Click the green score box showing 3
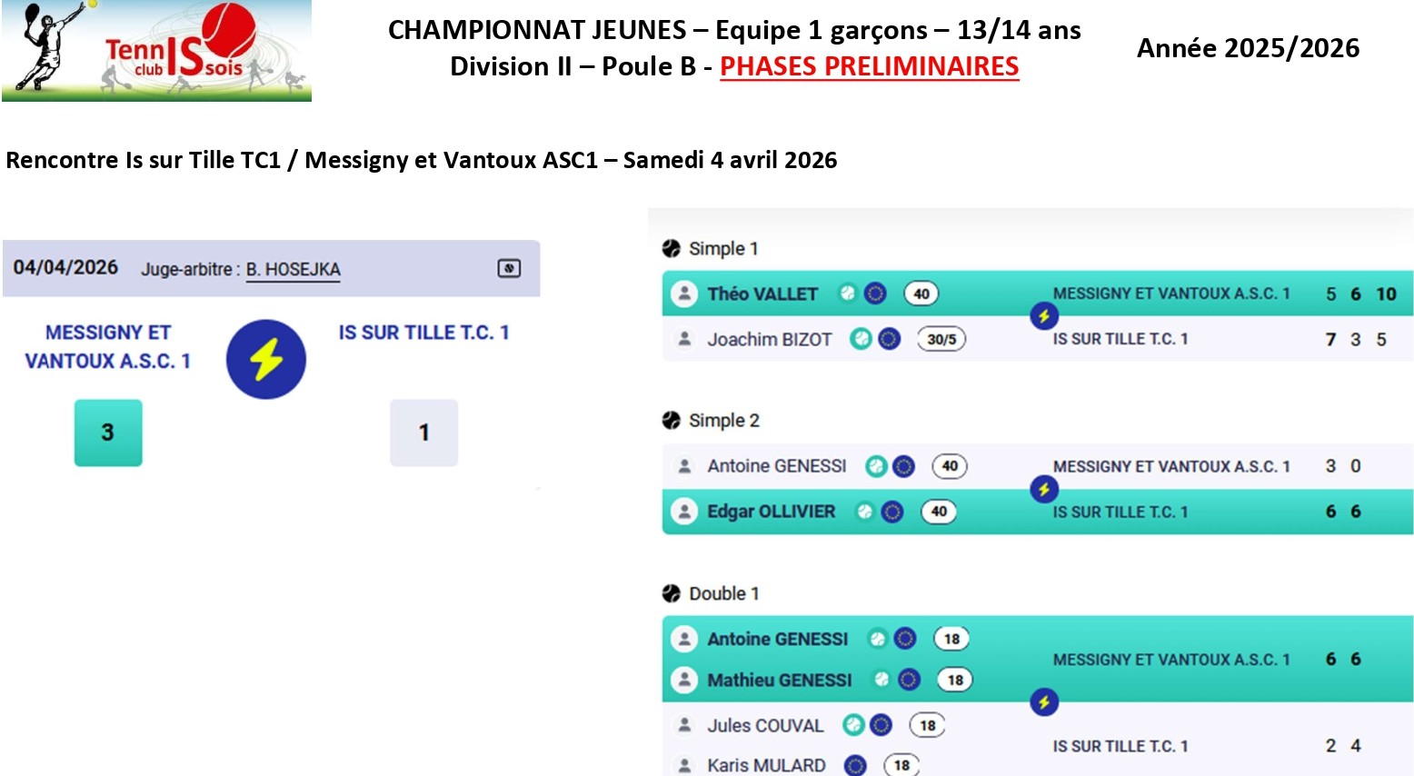 click(x=108, y=433)
